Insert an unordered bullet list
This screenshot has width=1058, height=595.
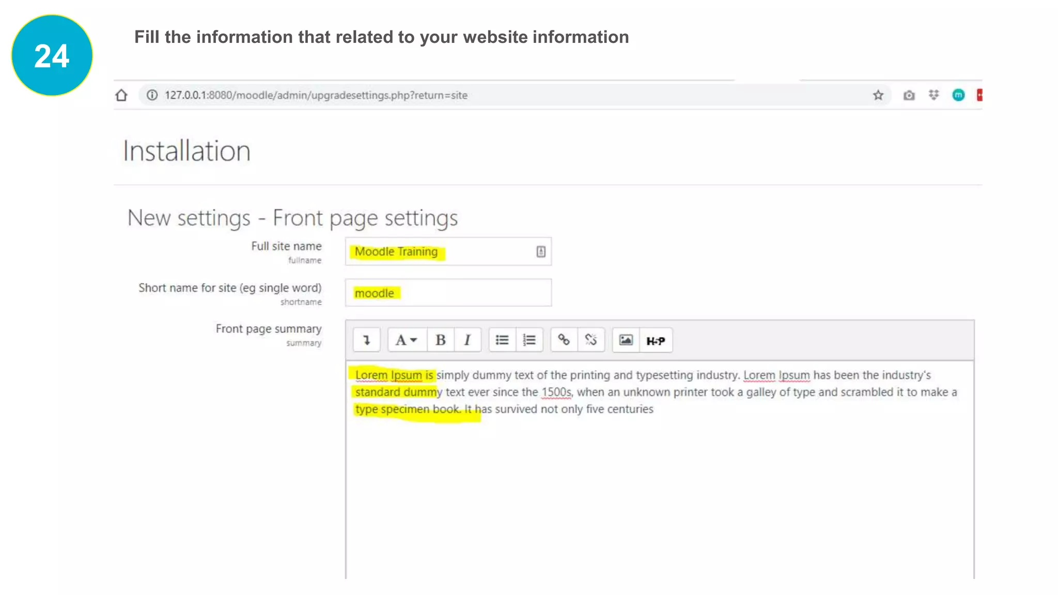502,340
